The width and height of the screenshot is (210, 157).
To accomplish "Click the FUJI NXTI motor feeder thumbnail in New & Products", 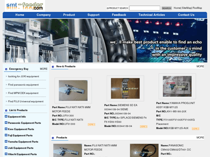I will pyautogui.click(x=73, y=90).
